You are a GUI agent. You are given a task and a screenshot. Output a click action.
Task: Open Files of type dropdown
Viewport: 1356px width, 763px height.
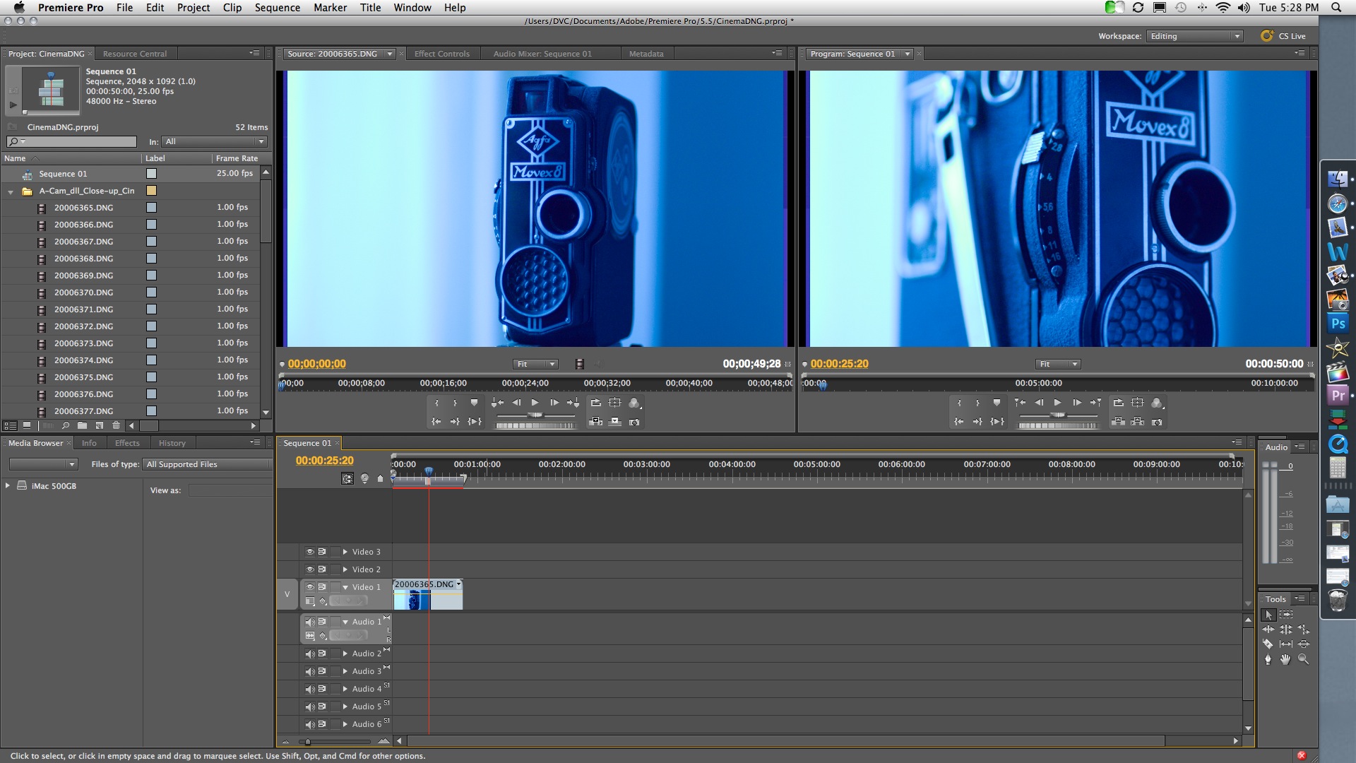click(x=208, y=464)
